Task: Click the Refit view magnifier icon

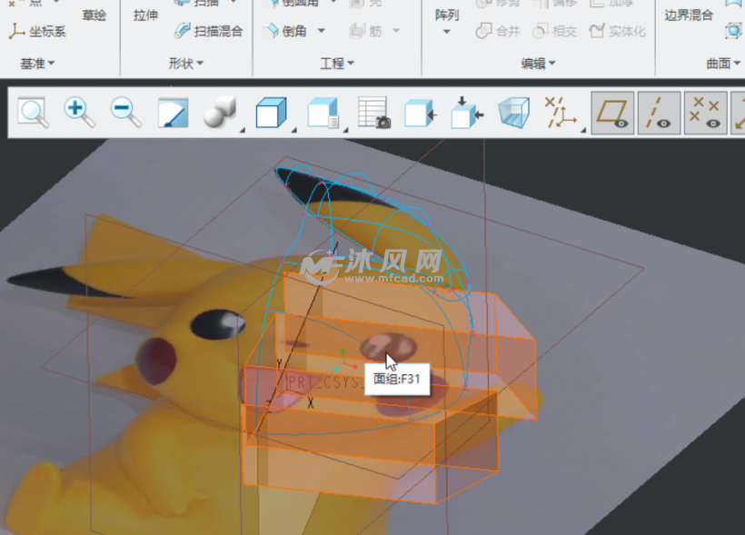Action: click(x=33, y=113)
